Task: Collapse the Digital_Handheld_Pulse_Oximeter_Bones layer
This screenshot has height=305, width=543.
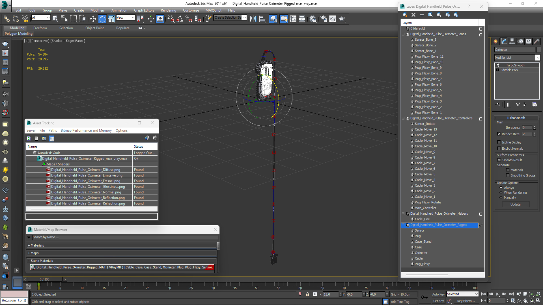Action: (403, 34)
